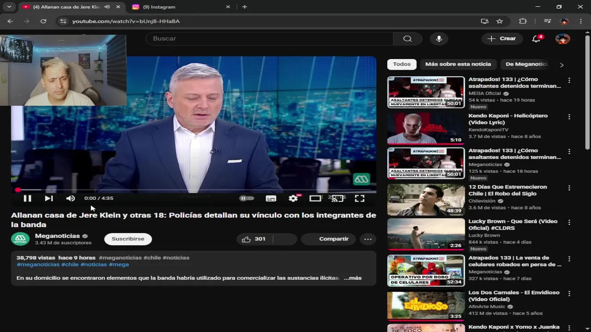Screen dimensions: 591x332
Task: Open options for Atrapados MEGA Oficial video
Action: pyautogui.click(x=569, y=80)
